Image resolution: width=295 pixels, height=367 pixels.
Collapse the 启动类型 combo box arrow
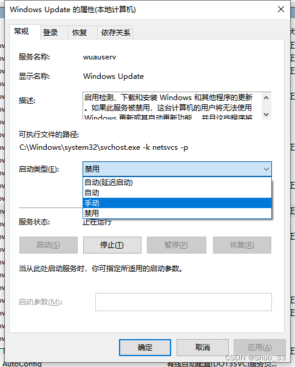266,169
